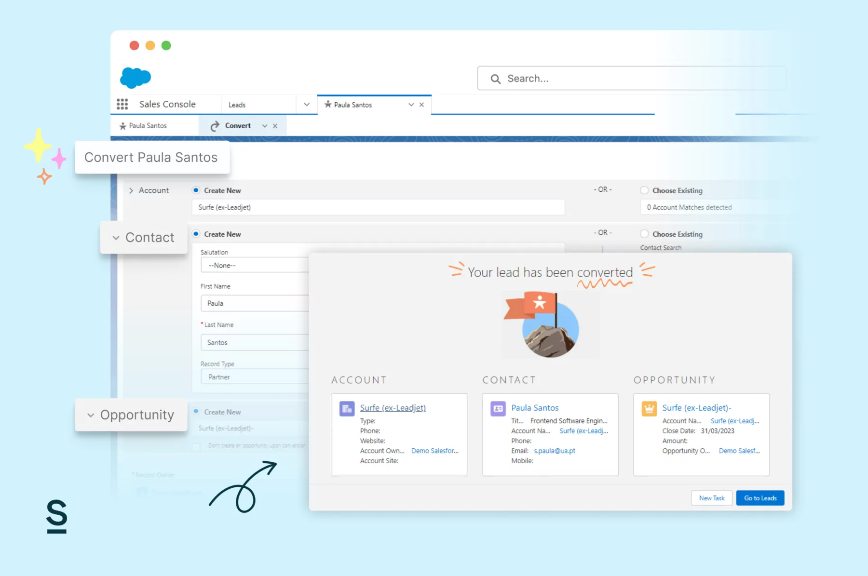Click the lead icon on the Paula Santos tab
Viewport: 868px width, 576px height.
coord(328,105)
